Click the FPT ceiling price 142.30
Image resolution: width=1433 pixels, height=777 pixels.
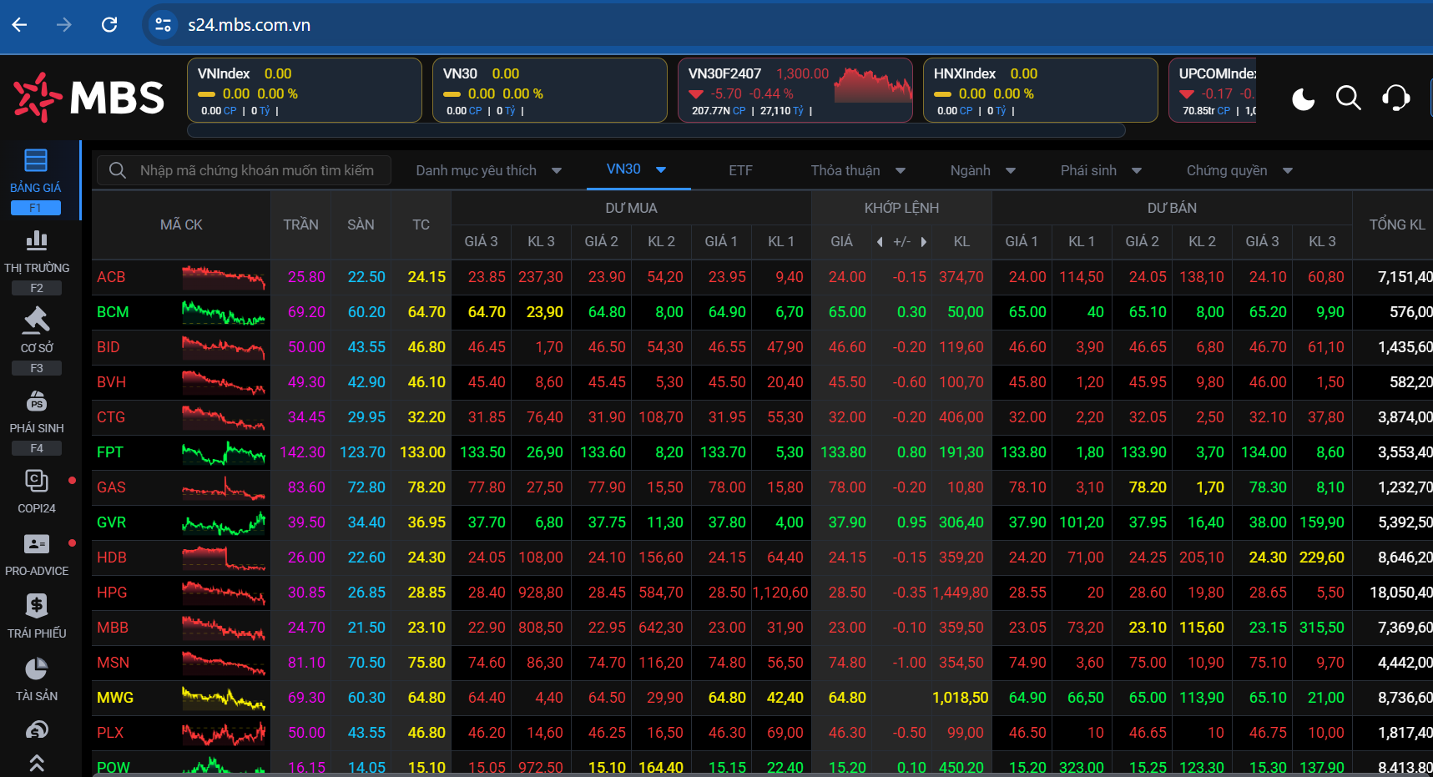tap(302, 452)
